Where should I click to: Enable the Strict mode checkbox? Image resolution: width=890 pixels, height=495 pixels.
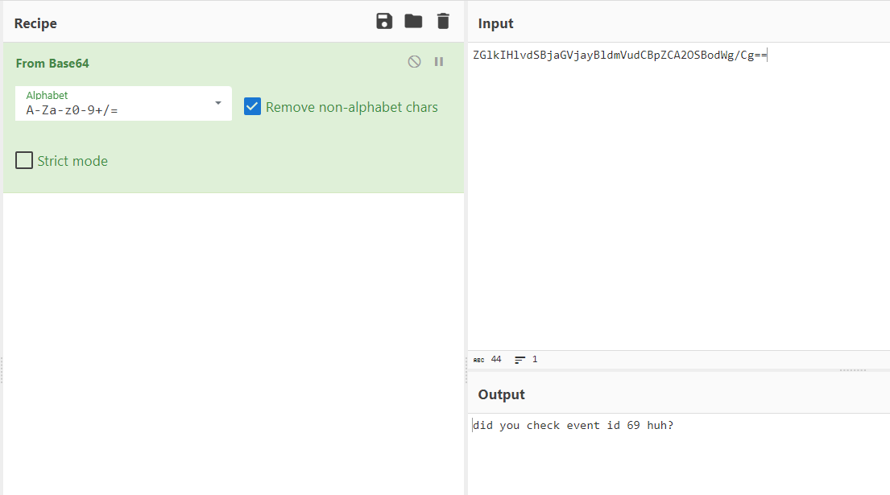pos(24,161)
